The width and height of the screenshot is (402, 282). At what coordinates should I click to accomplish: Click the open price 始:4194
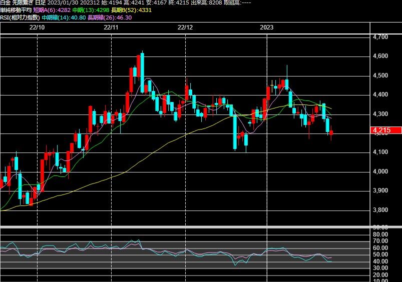point(112,3)
